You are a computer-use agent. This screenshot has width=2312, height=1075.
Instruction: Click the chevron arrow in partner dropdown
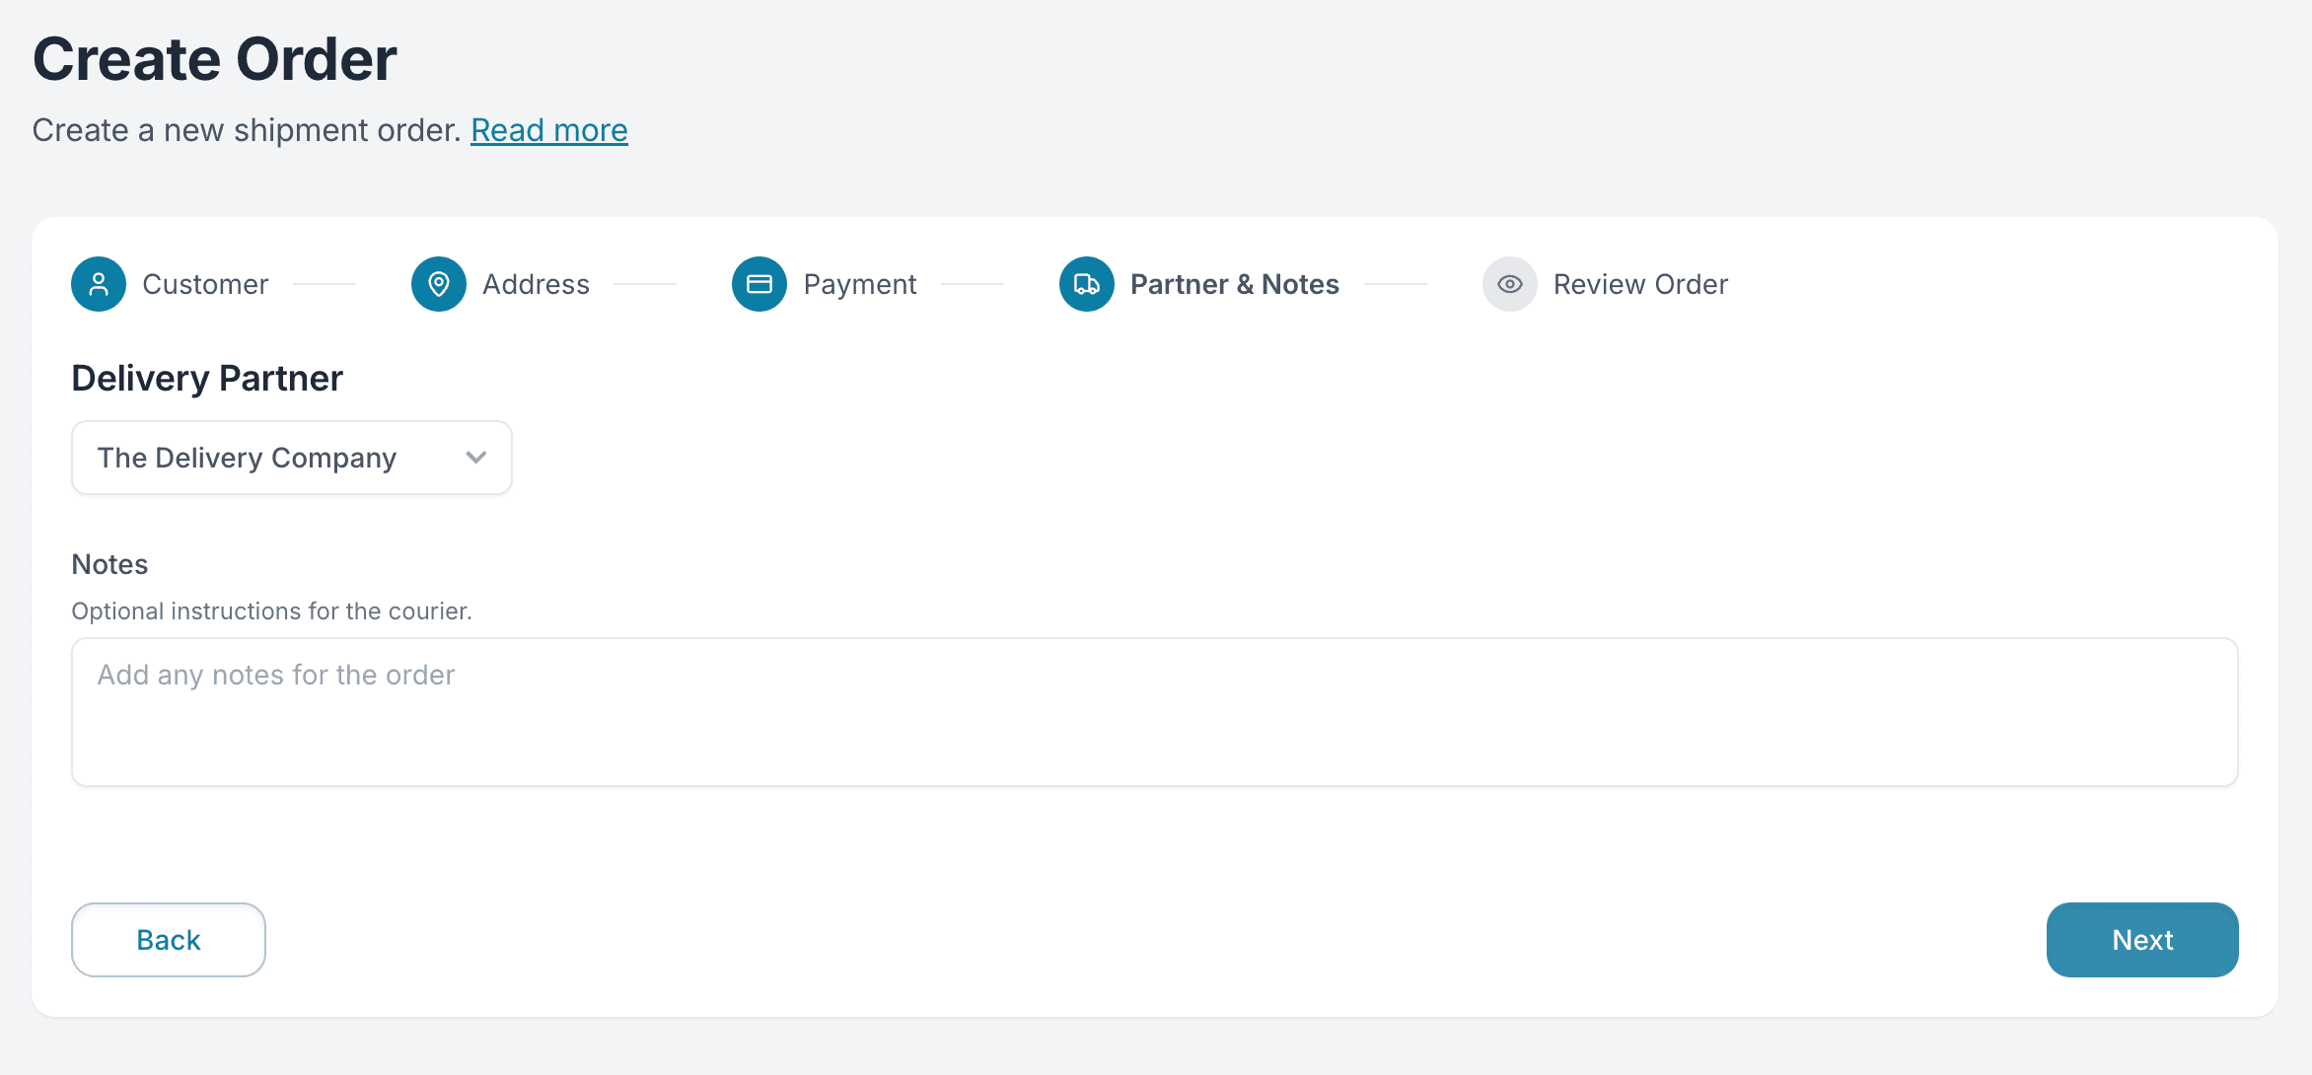pyautogui.click(x=476, y=458)
